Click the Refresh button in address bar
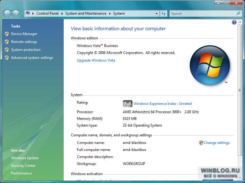The height and width of the screenshot is (183, 245). tap(164, 13)
